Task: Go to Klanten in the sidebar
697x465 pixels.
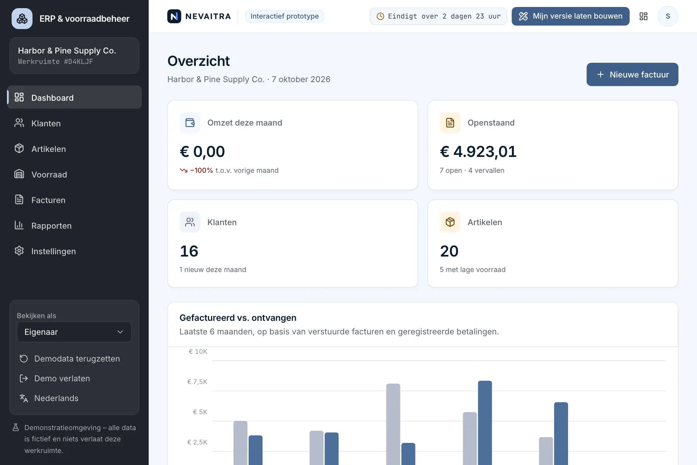Action: [74, 123]
